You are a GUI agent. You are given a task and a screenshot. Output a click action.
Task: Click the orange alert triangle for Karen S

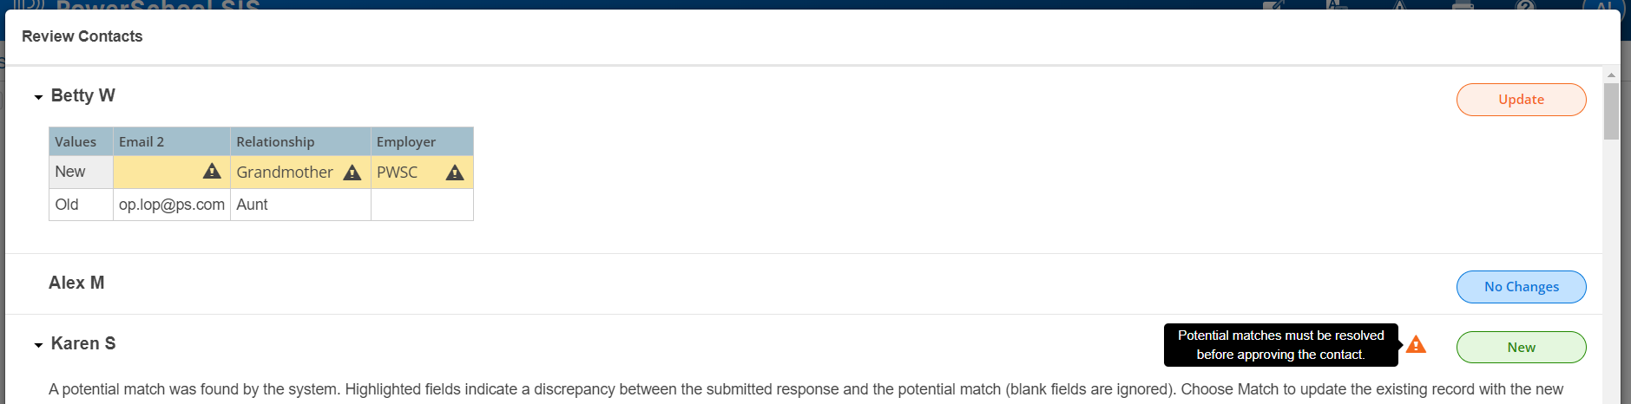click(x=1416, y=345)
